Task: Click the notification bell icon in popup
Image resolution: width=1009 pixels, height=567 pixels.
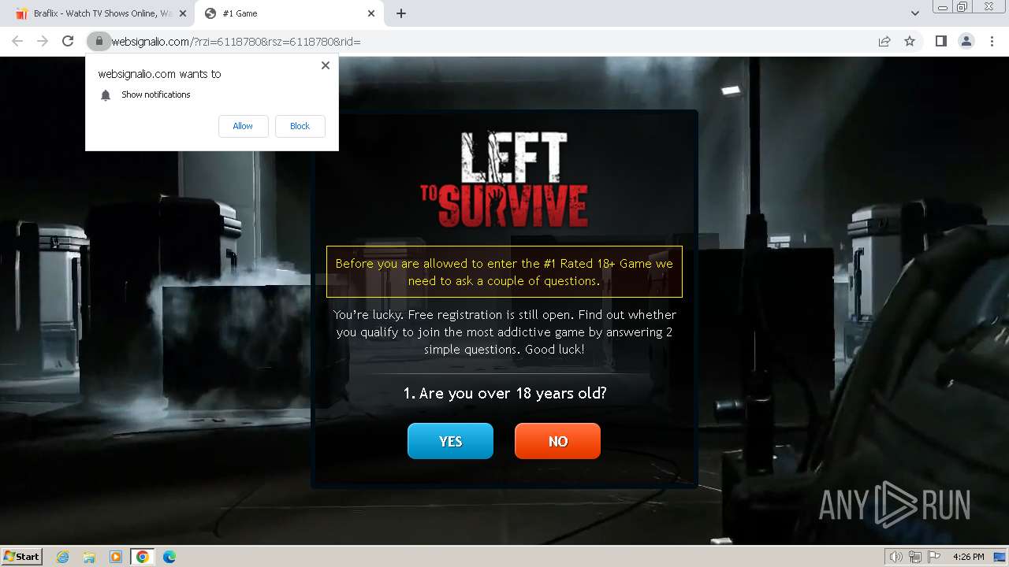Action: point(106,95)
